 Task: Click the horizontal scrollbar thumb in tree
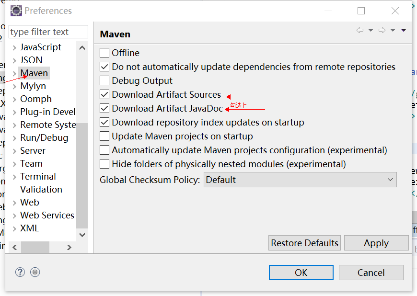[x=35, y=247]
